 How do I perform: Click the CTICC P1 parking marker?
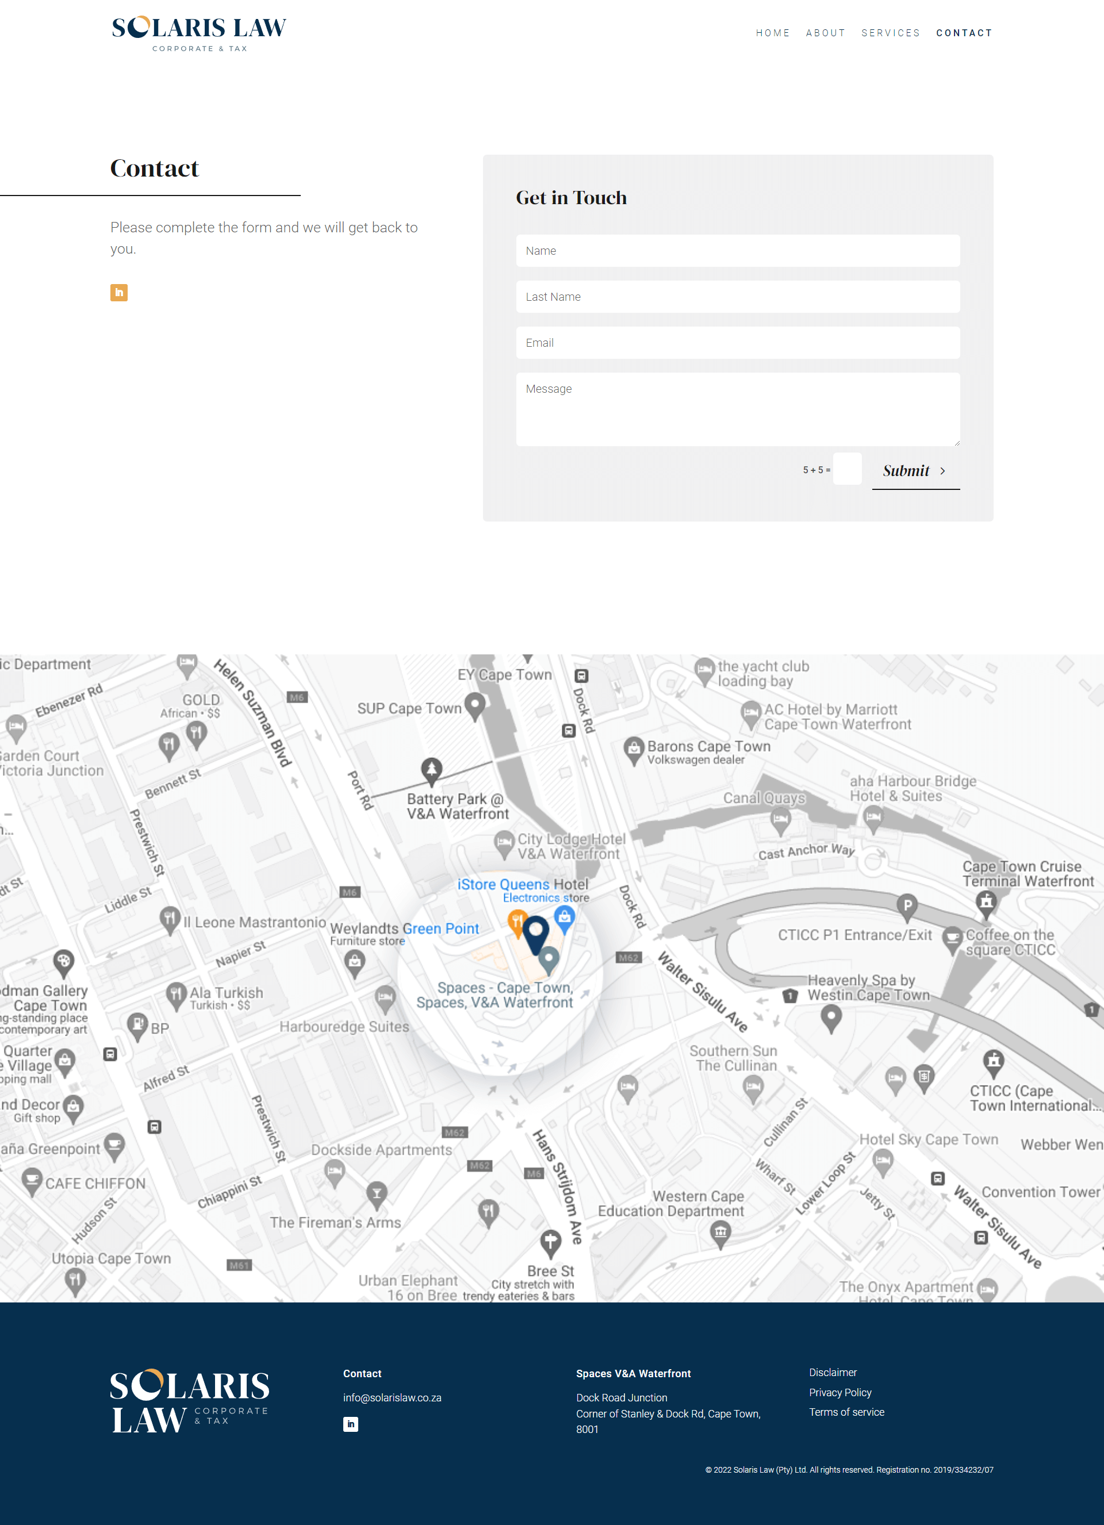click(907, 905)
